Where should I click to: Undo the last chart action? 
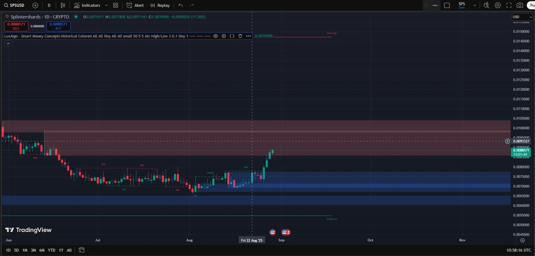[x=181, y=5]
